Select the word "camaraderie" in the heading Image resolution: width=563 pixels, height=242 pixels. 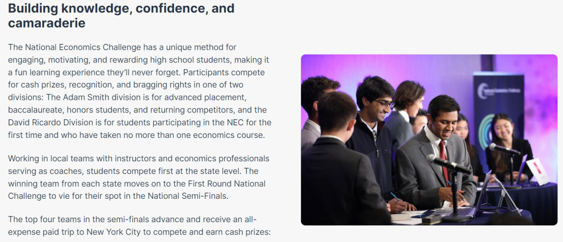point(46,23)
